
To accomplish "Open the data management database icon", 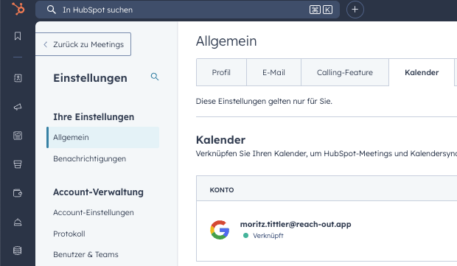I will pos(18,251).
